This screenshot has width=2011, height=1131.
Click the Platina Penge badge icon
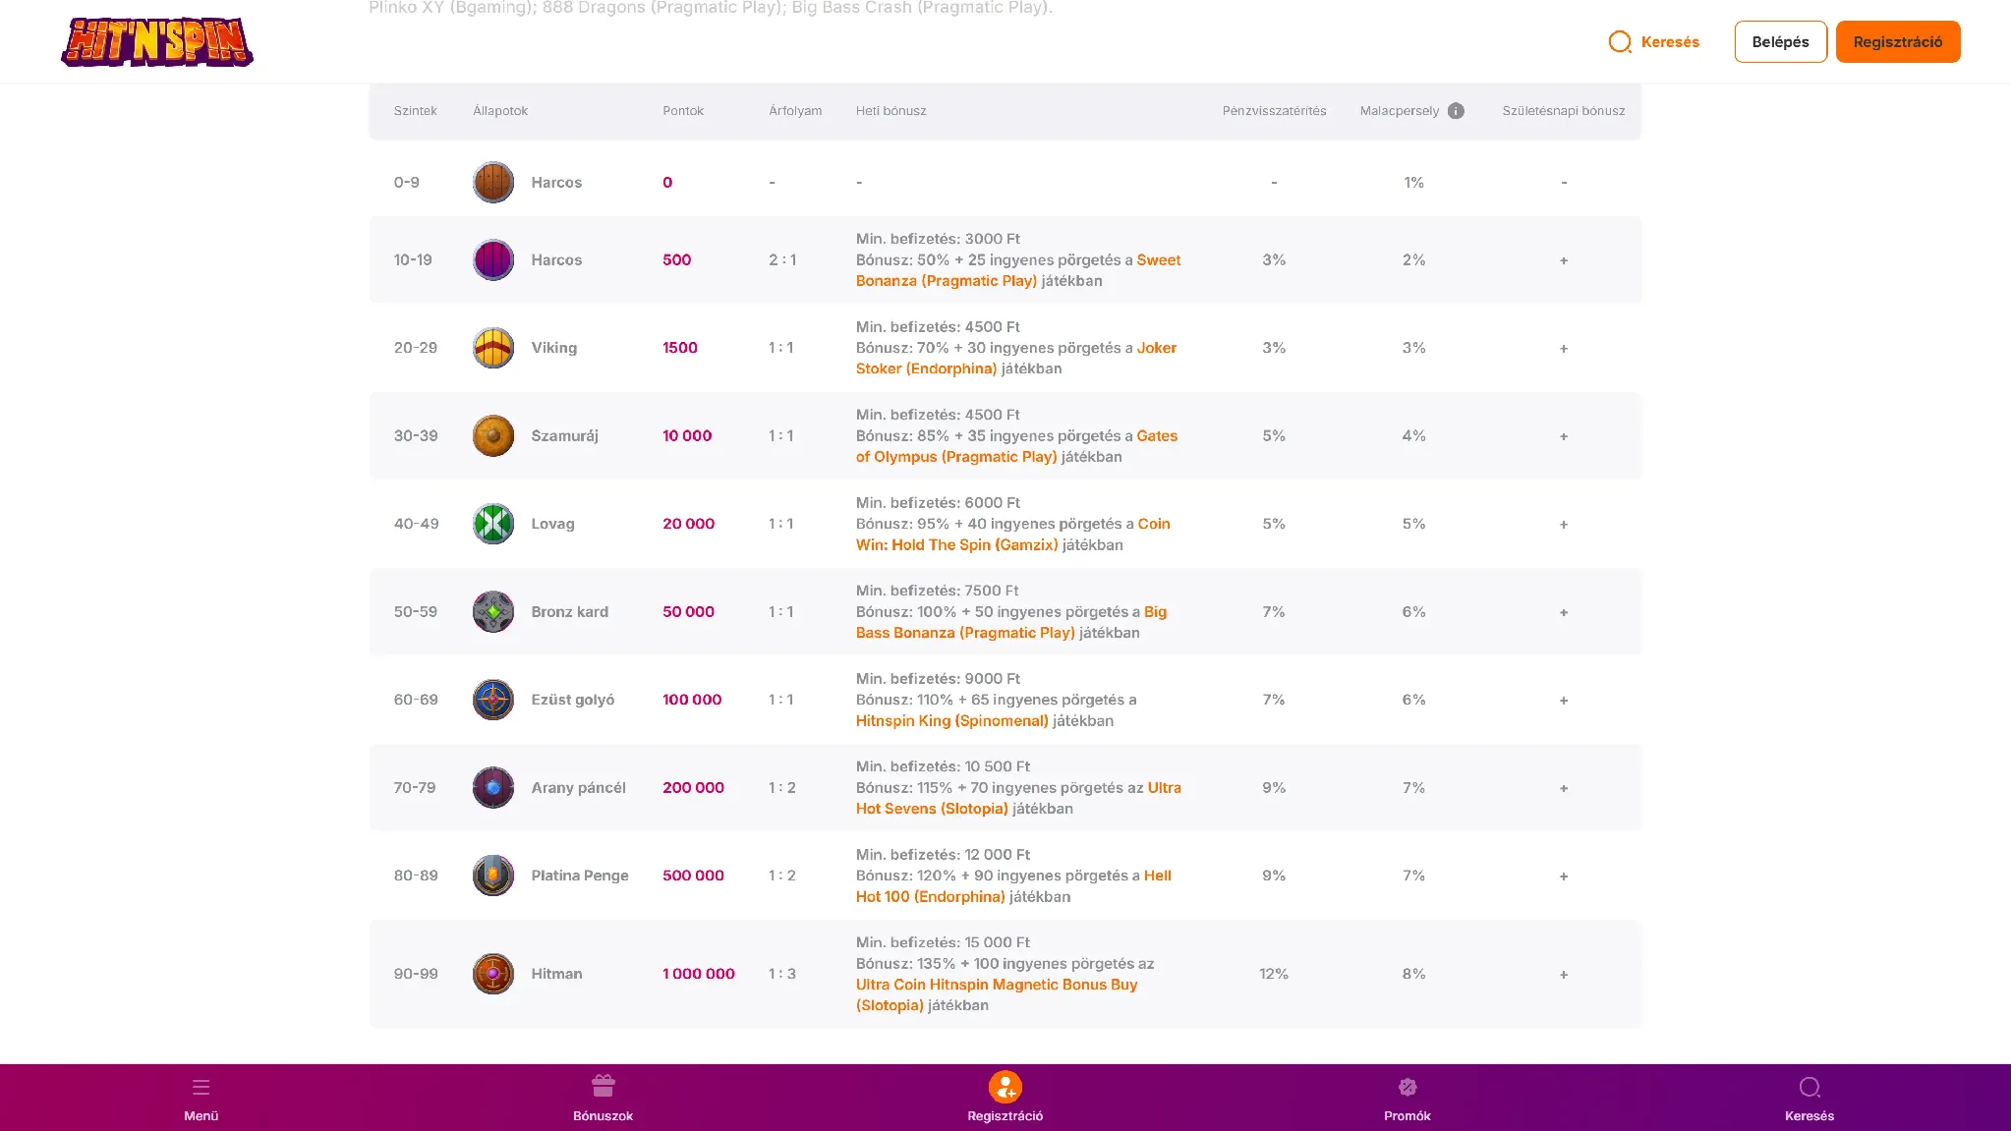pyautogui.click(x=493, y=876)
